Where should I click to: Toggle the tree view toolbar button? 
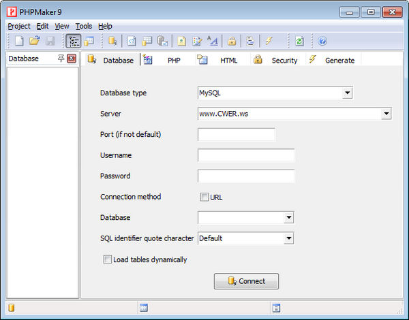73,42
